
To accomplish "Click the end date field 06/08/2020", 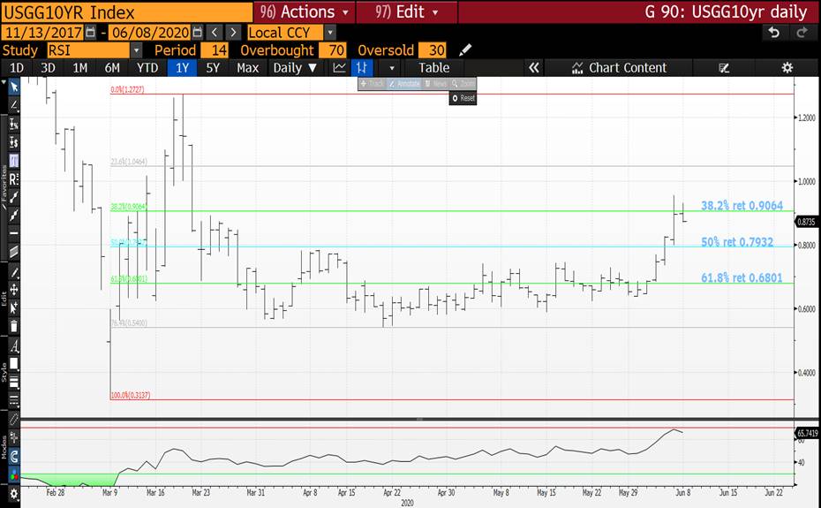I will pyautogui.click(x=150, y=33).
